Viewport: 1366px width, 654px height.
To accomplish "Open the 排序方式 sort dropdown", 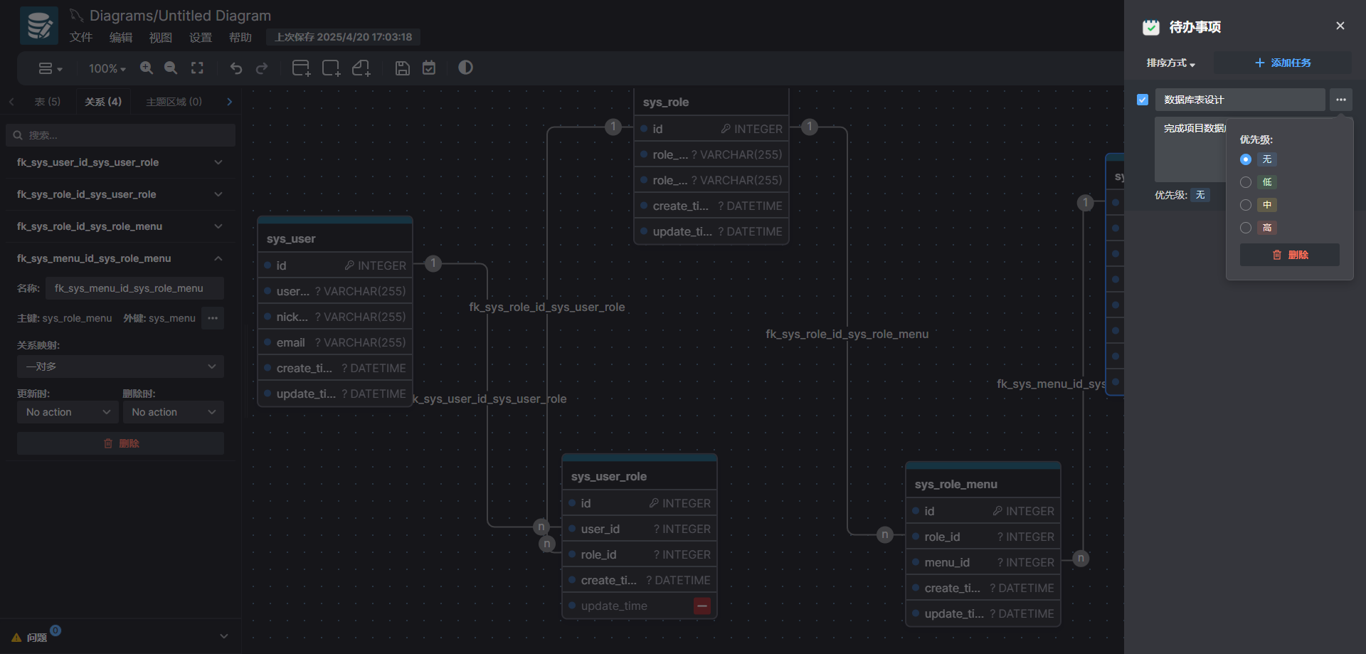I will (x=1170, y=63).
